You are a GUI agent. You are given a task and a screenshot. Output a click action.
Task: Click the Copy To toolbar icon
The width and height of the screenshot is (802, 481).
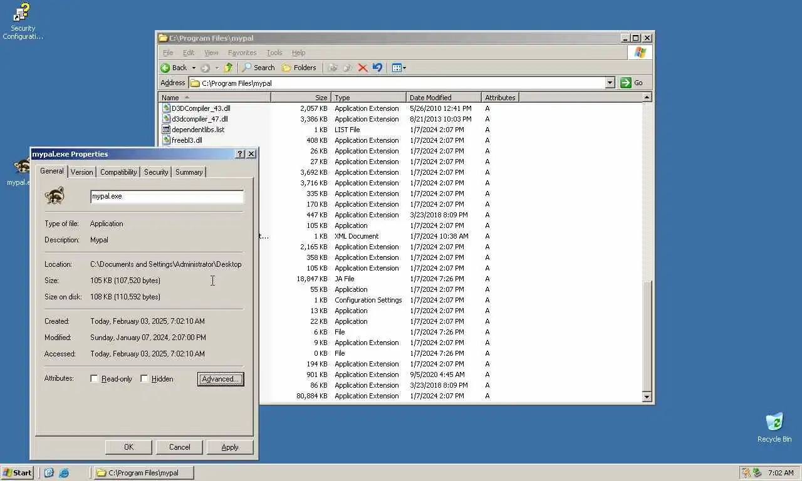pyautogui.click(x=348, y=68)
